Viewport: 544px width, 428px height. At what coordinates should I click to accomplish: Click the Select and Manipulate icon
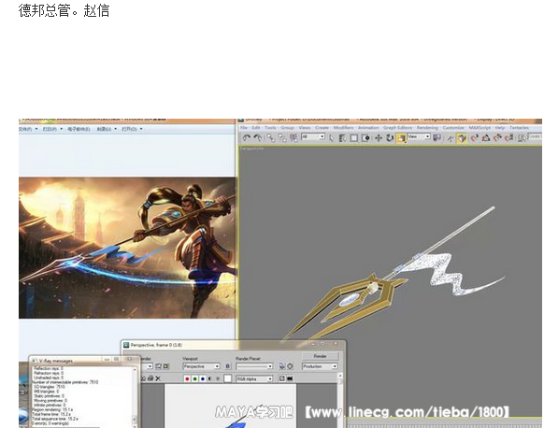(x=450, y=138)
